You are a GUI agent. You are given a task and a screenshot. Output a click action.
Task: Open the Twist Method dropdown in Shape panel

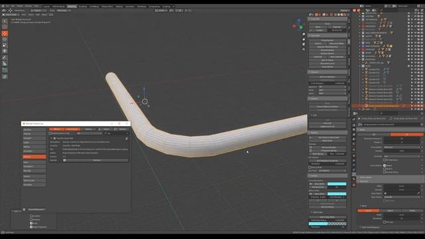[402, 147]
